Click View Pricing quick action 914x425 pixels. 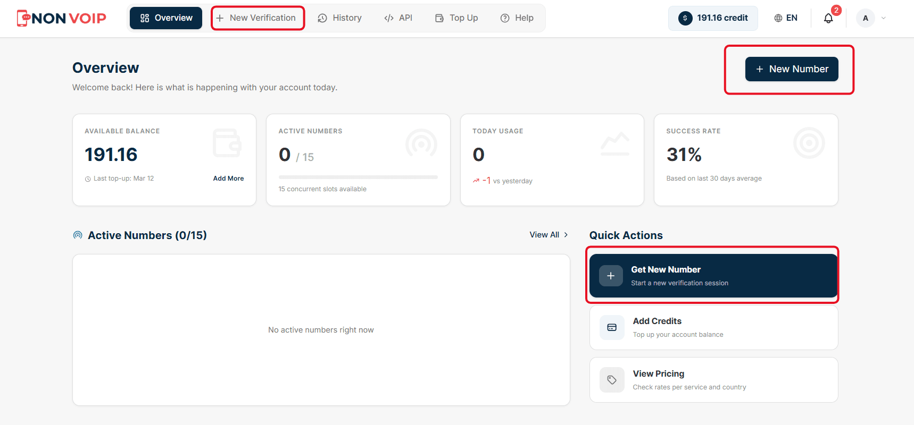[x=713, y=380]
